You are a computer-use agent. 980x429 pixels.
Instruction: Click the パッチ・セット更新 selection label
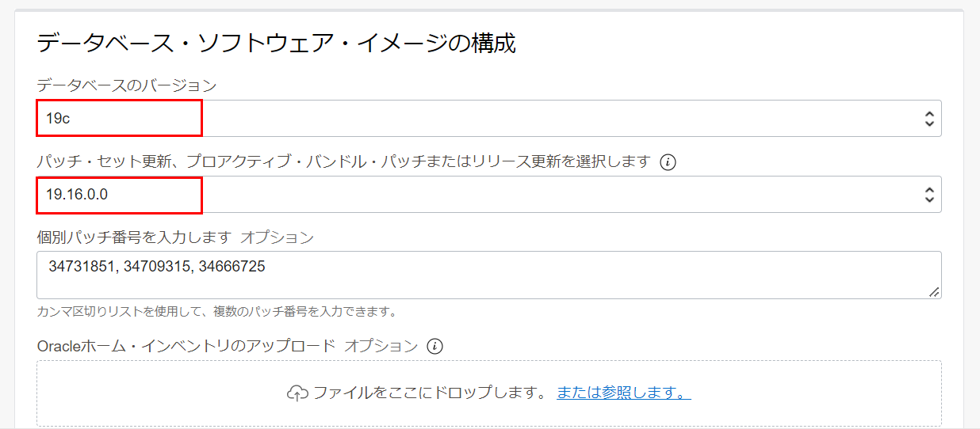tap(343, 162)
